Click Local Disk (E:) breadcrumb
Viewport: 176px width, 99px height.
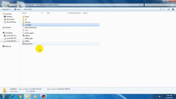click(x=29, y=5)
